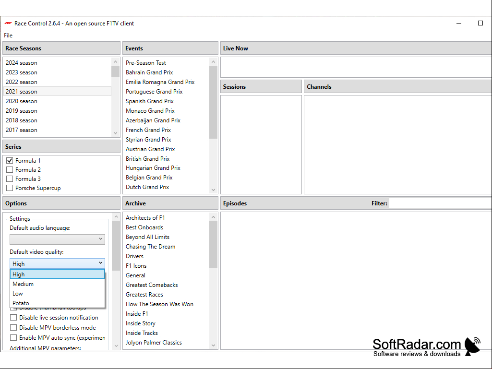Open the File menu
This screenshot has height=369, width=492.
coord(8,36)
